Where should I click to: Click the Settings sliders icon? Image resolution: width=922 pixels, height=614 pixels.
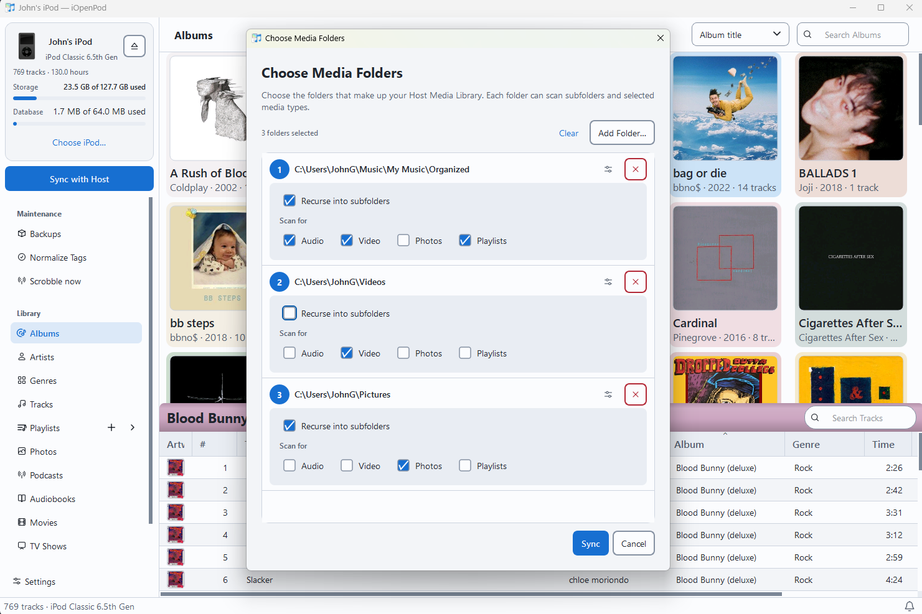pyautogui.click(x=17, y=582)
